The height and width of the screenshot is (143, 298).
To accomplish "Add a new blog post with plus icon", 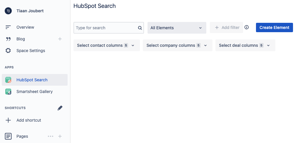I will pos(60,39).
